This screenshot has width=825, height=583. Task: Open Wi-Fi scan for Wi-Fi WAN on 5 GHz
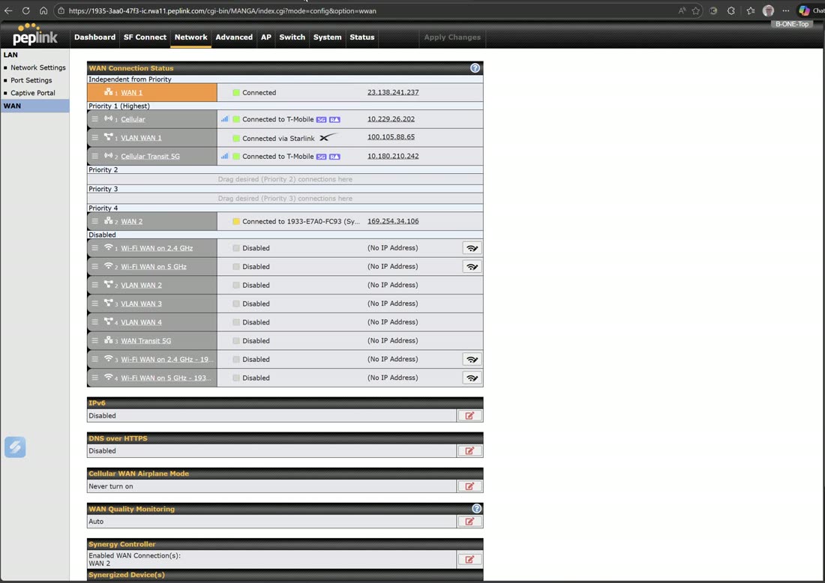point(472,267)
